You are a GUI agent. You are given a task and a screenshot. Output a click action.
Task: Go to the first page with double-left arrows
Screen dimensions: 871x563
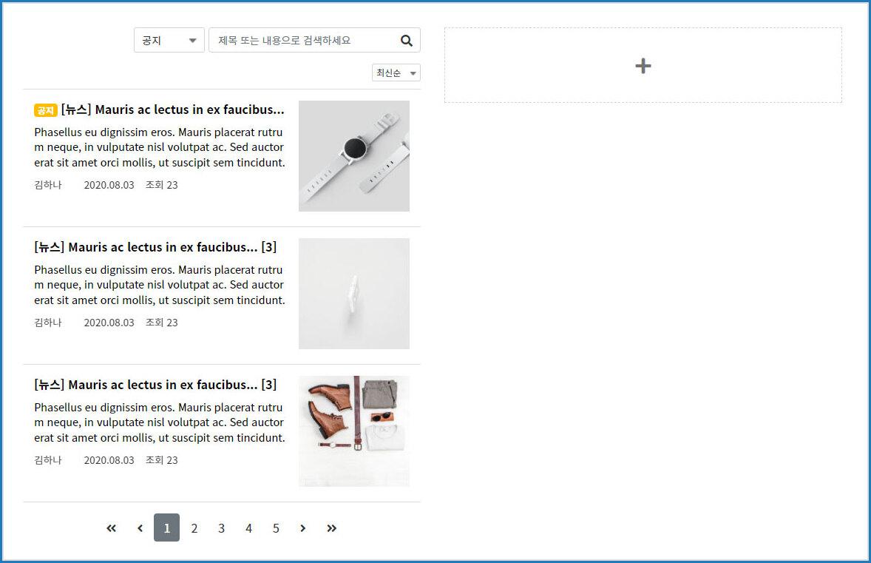point(112,528)
